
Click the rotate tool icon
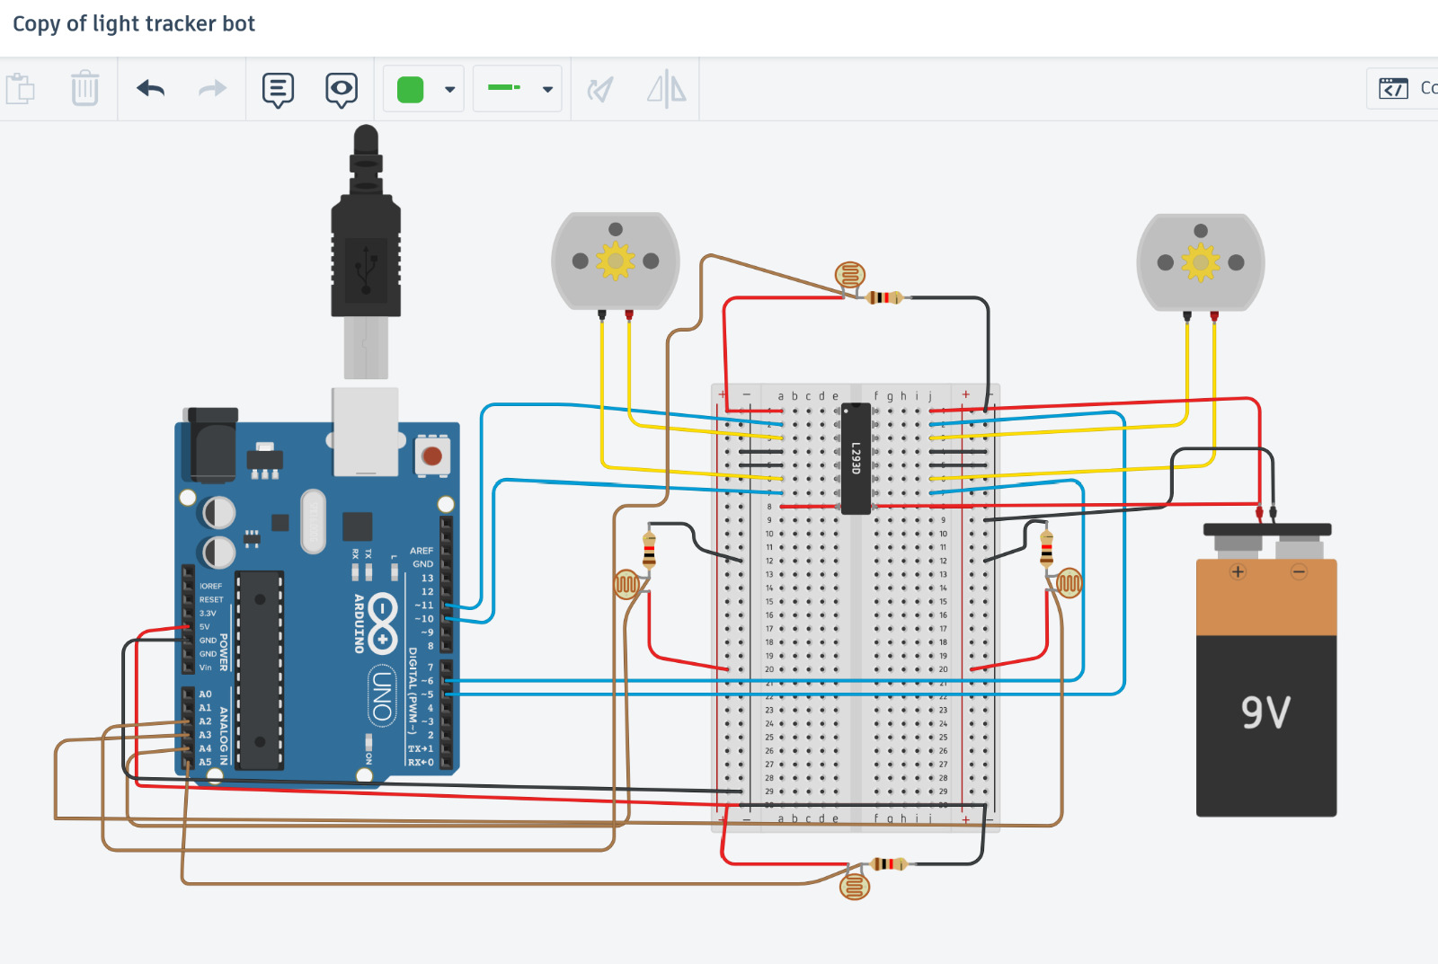(x=599, y=89)
